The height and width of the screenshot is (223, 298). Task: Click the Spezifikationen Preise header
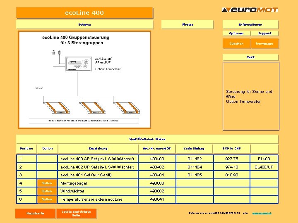pyautogui.click(x=147, y=139)
